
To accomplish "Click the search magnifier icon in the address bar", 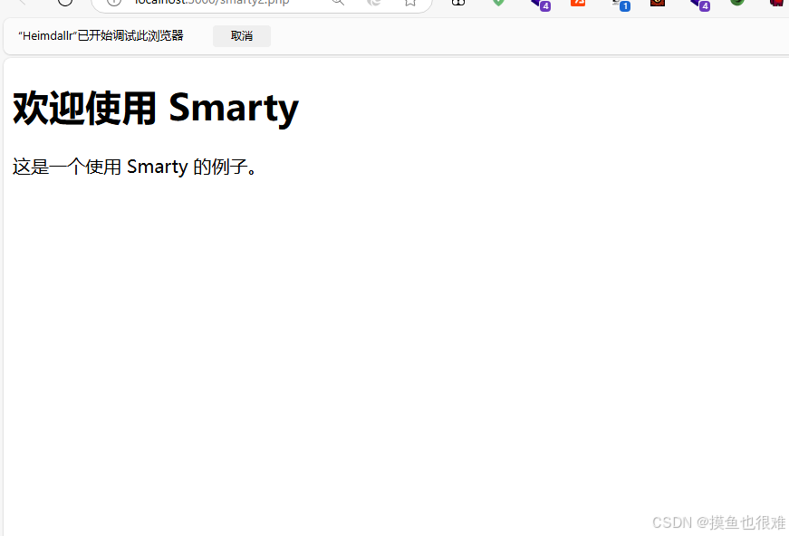I will (337, 3).
